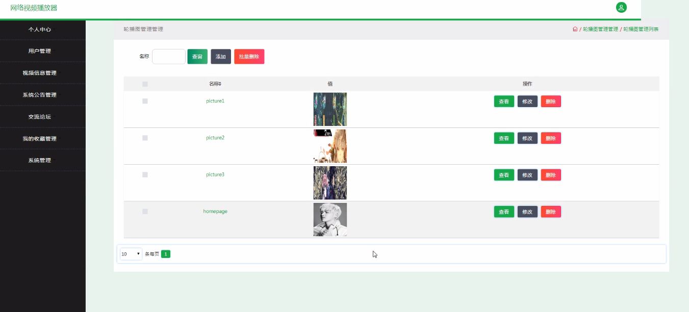Image resolution: width=689 pixels, height=312 pixels.
Task: Open the picture2 thumbnail image
Action: click(x=330, y=146)
